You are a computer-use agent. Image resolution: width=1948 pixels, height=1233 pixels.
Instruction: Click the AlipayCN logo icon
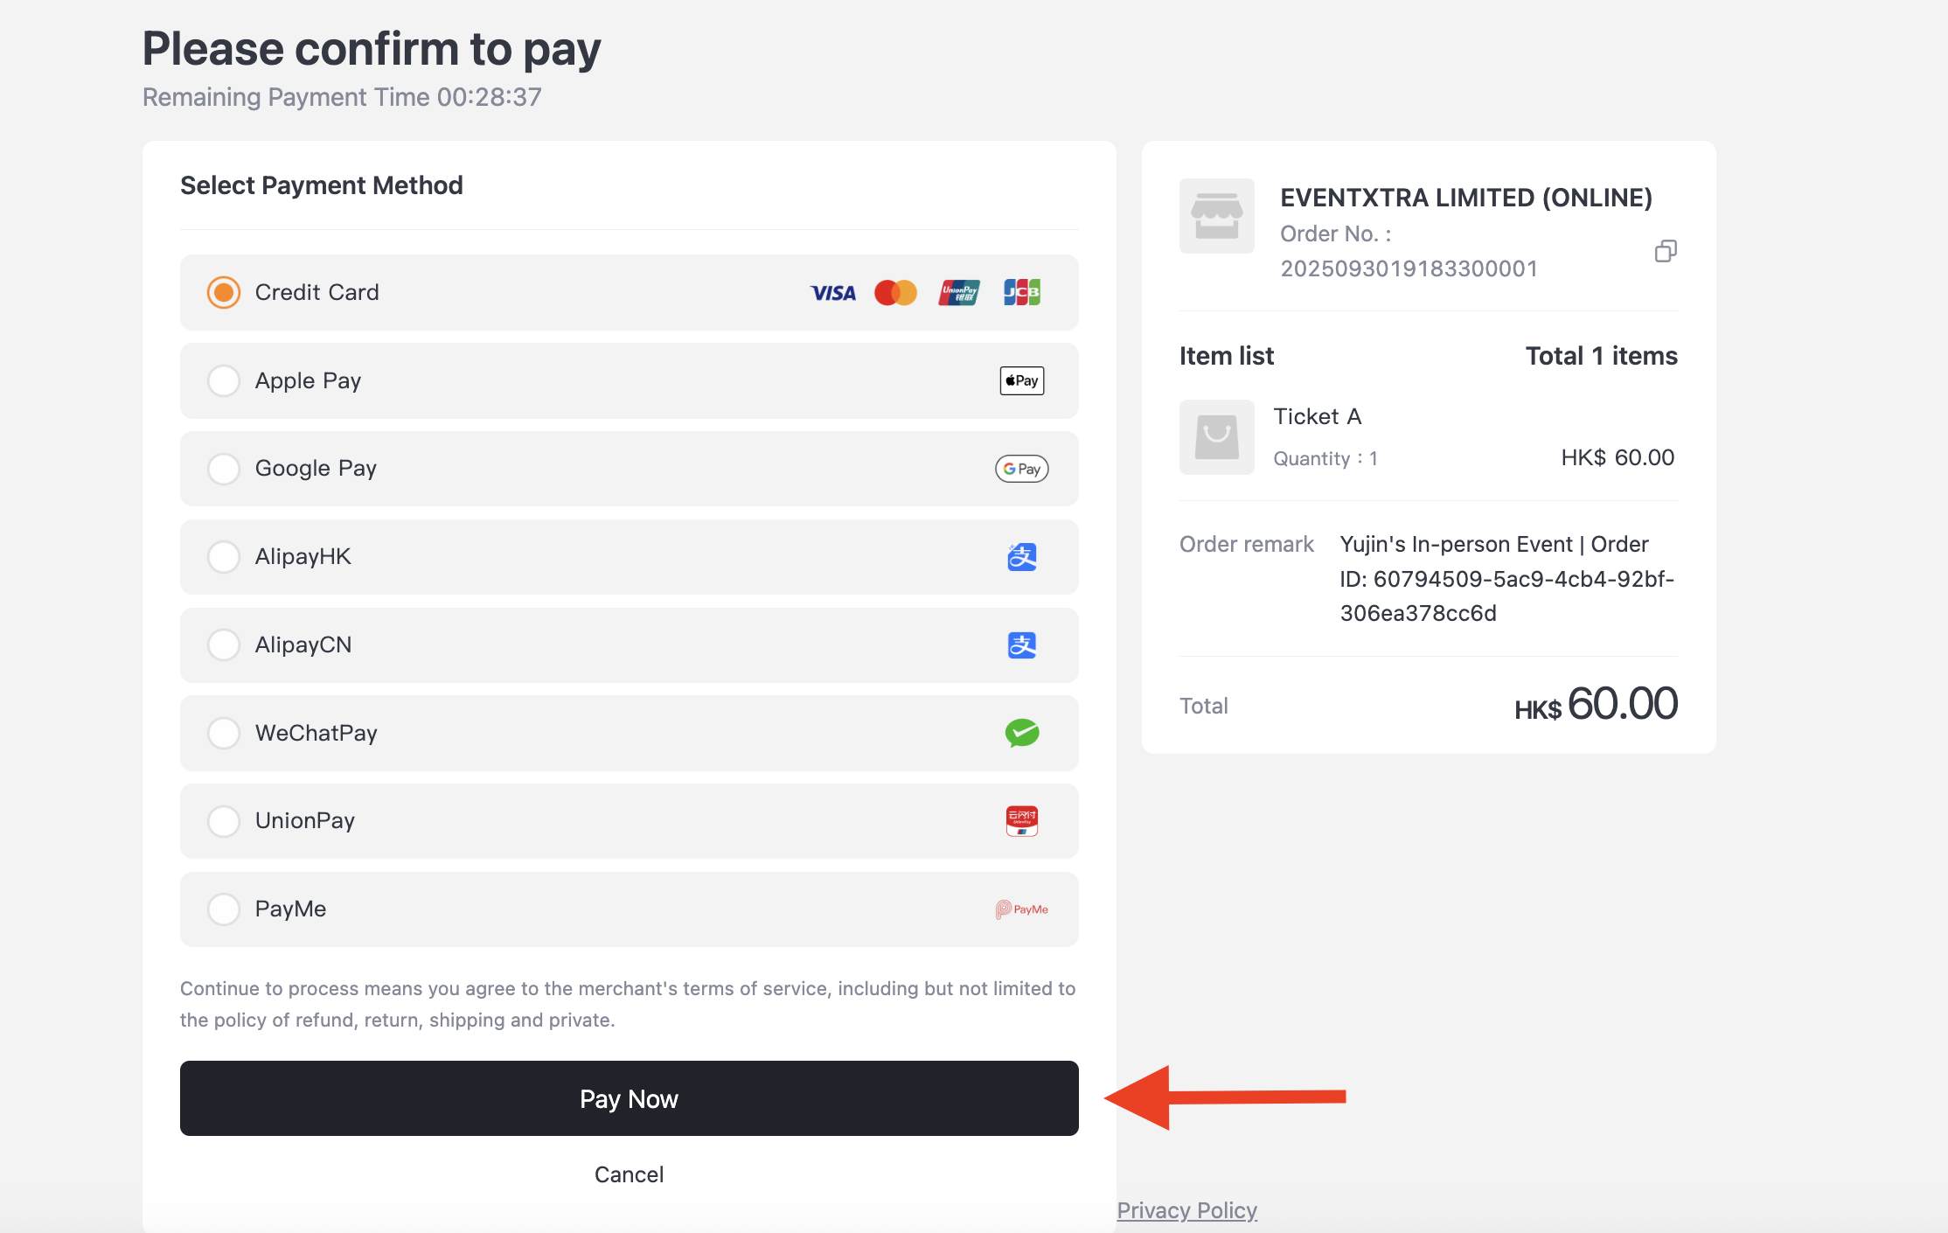[1021, 645]
